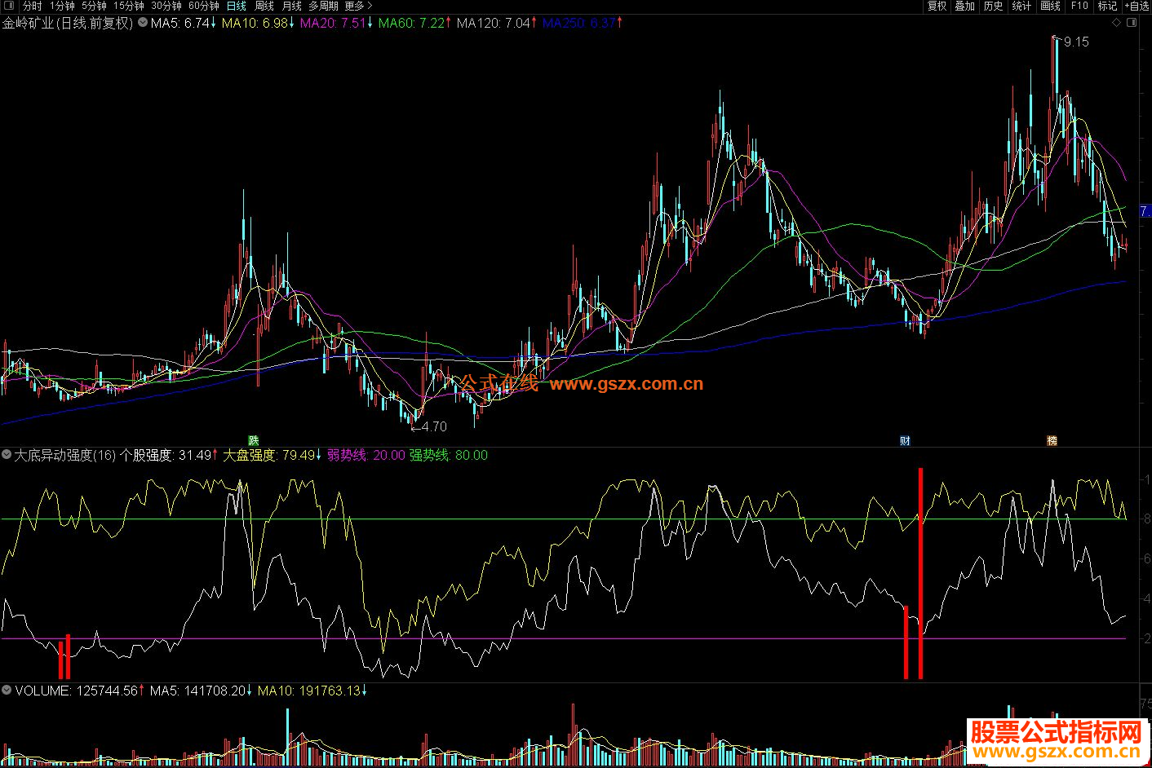Click the 叠加 overlay button
This screenshot has width=1152, height=768.
tap(965, 6)
